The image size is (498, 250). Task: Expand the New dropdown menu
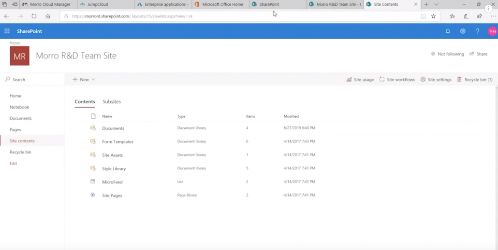(84, 79)
